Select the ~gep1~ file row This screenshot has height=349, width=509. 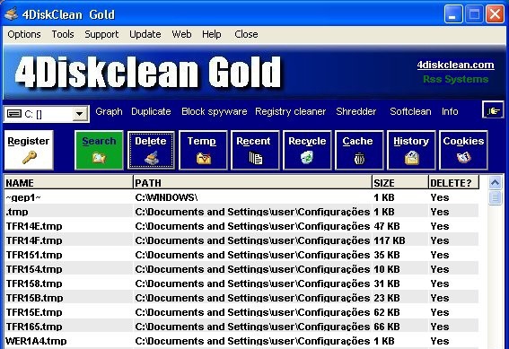pyautogui.click(x=241, y=197)
